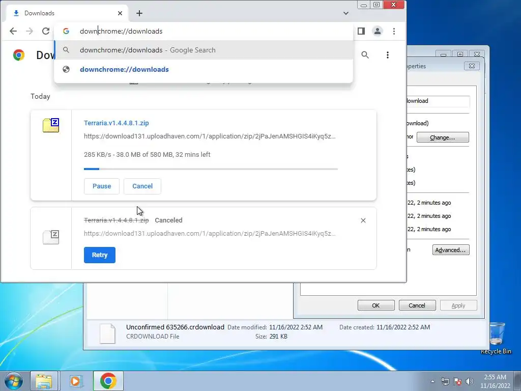
Task: Open Downloads page more-actions menu
Action: tap(387, 55)
